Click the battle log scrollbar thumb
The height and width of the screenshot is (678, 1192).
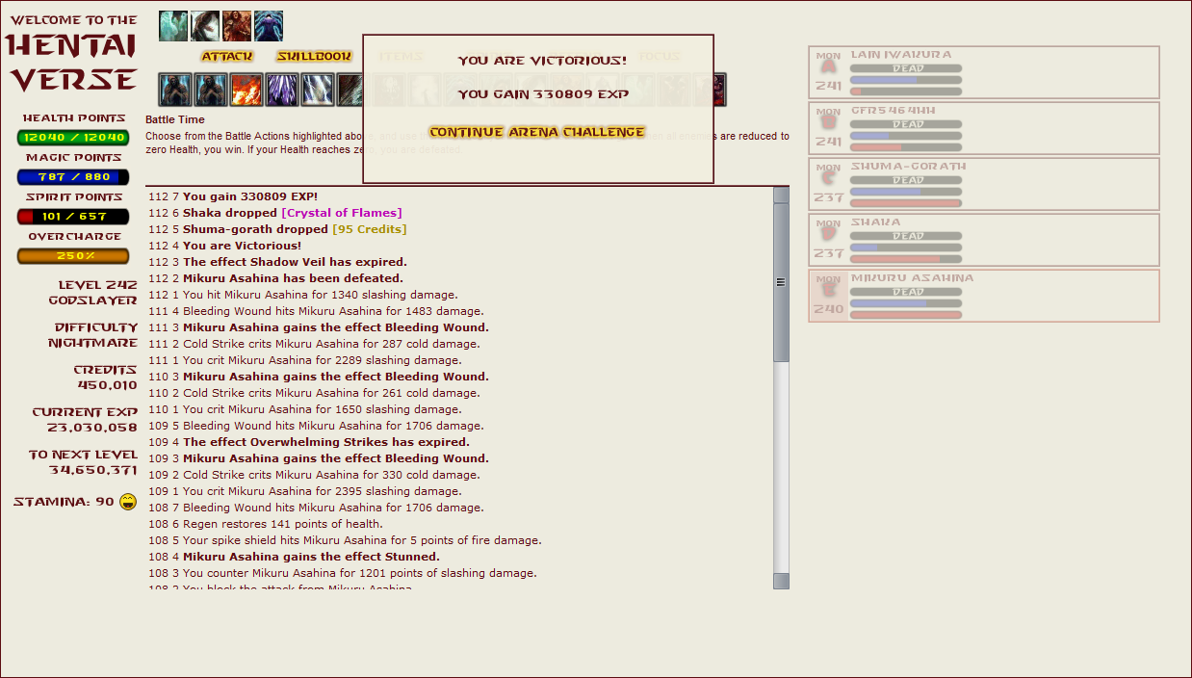[781, 282]
